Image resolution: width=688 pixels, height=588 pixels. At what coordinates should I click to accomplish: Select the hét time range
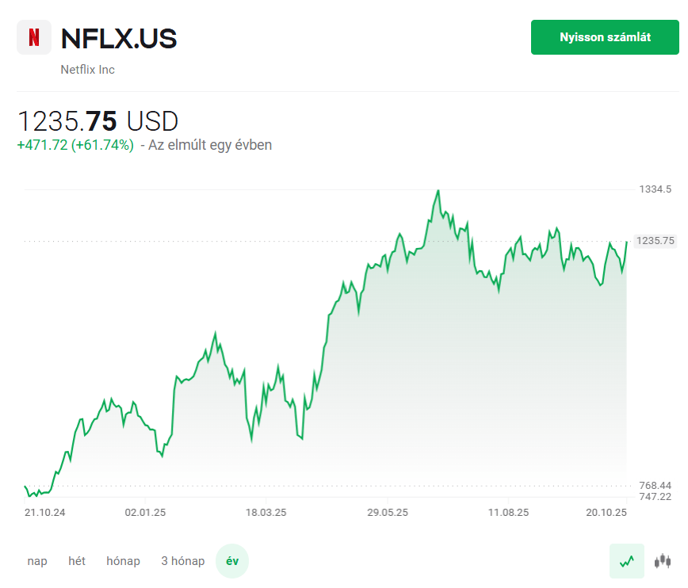point(77,561)
